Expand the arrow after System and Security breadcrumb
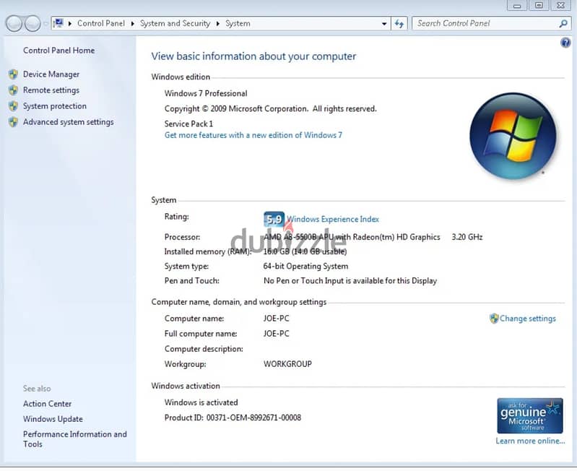Image resolution: width=577 pixels, height=471 pixels. [218, 24]
